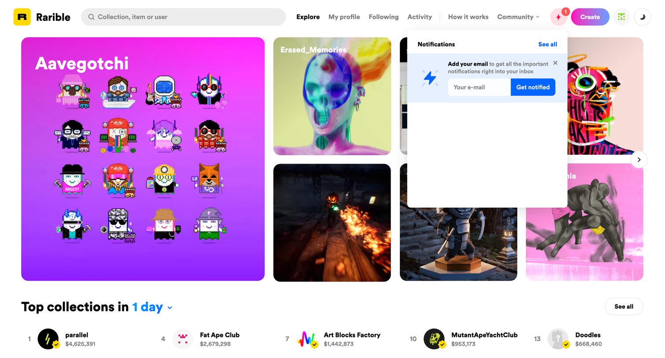Viewport: 665px width, 358px height.
Task: Expand the Community dropdown menu
Action: coord(518,17)
